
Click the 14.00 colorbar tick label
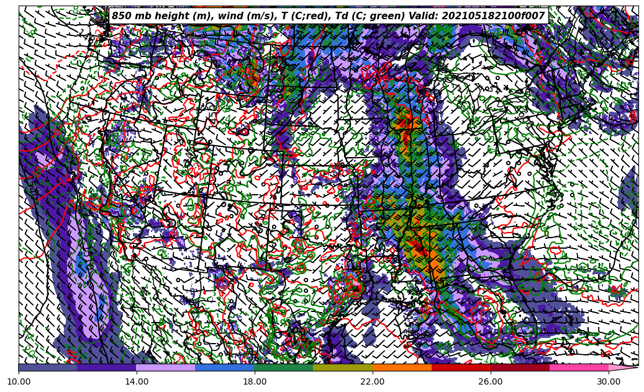137,382
